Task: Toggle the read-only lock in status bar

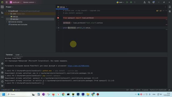Action: click(x=169, y=90)
